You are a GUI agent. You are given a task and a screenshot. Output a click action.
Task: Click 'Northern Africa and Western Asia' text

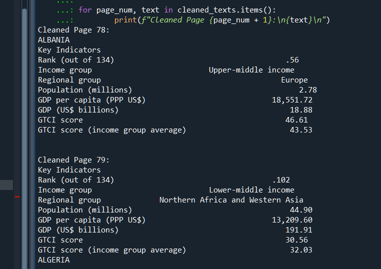231,199
